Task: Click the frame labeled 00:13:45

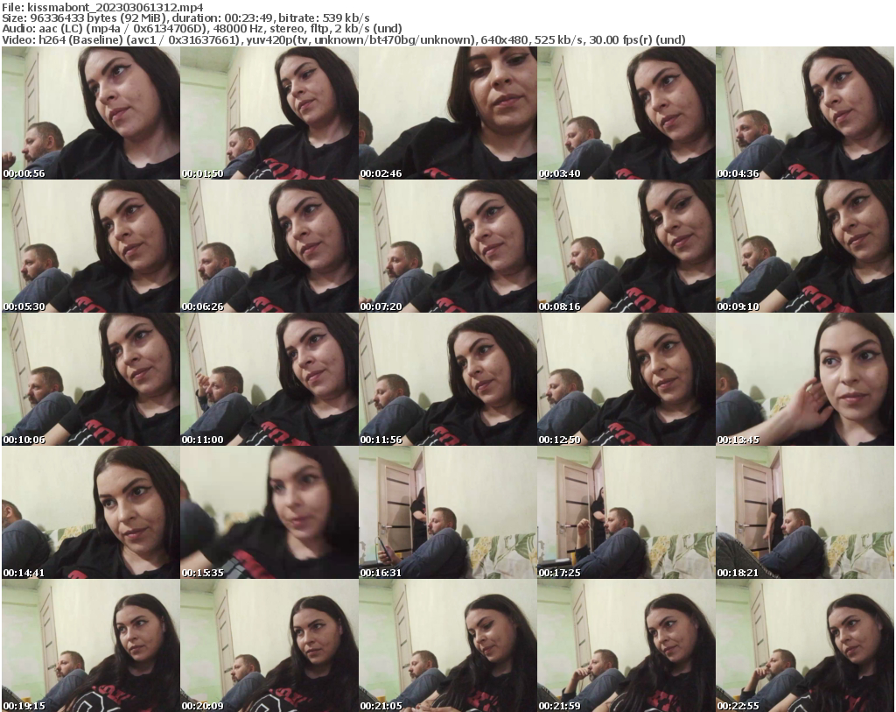Action: coord(807,377)
